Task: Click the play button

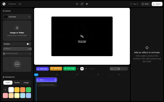Action: pos(82,69)
